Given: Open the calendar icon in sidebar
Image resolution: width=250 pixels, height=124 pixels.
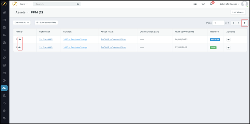Looking at the screenshot, I should click(x=4, y=27).
